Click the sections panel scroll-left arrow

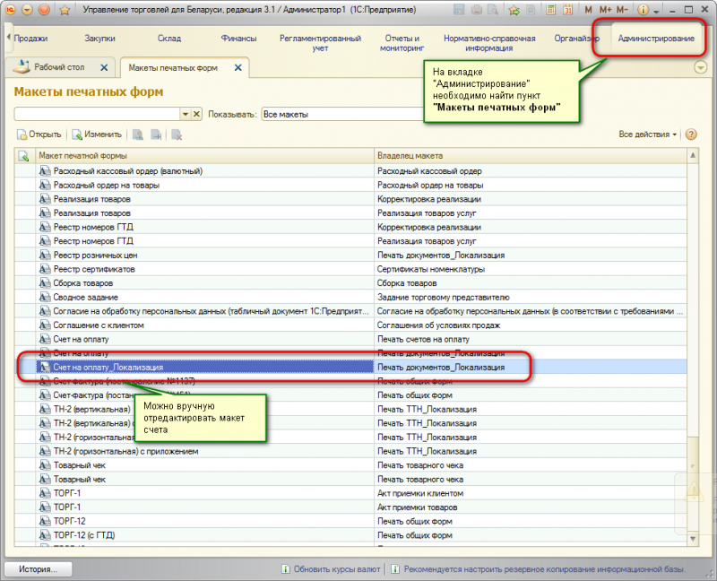click(x=8, y=38)
